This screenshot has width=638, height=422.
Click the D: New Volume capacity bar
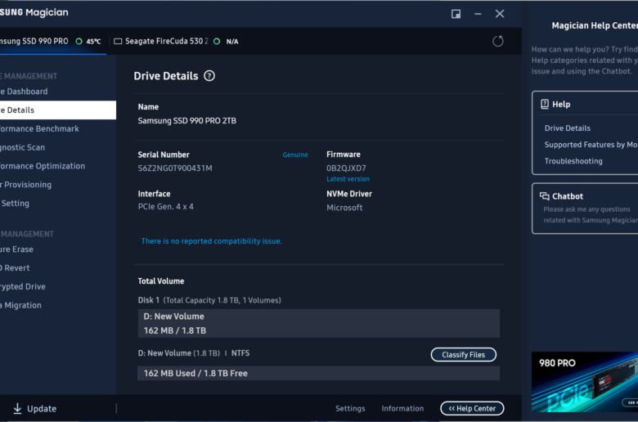[319, 323]
